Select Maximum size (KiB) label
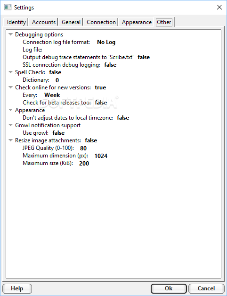Screen dimensions: 227x296 click(48, 163)
